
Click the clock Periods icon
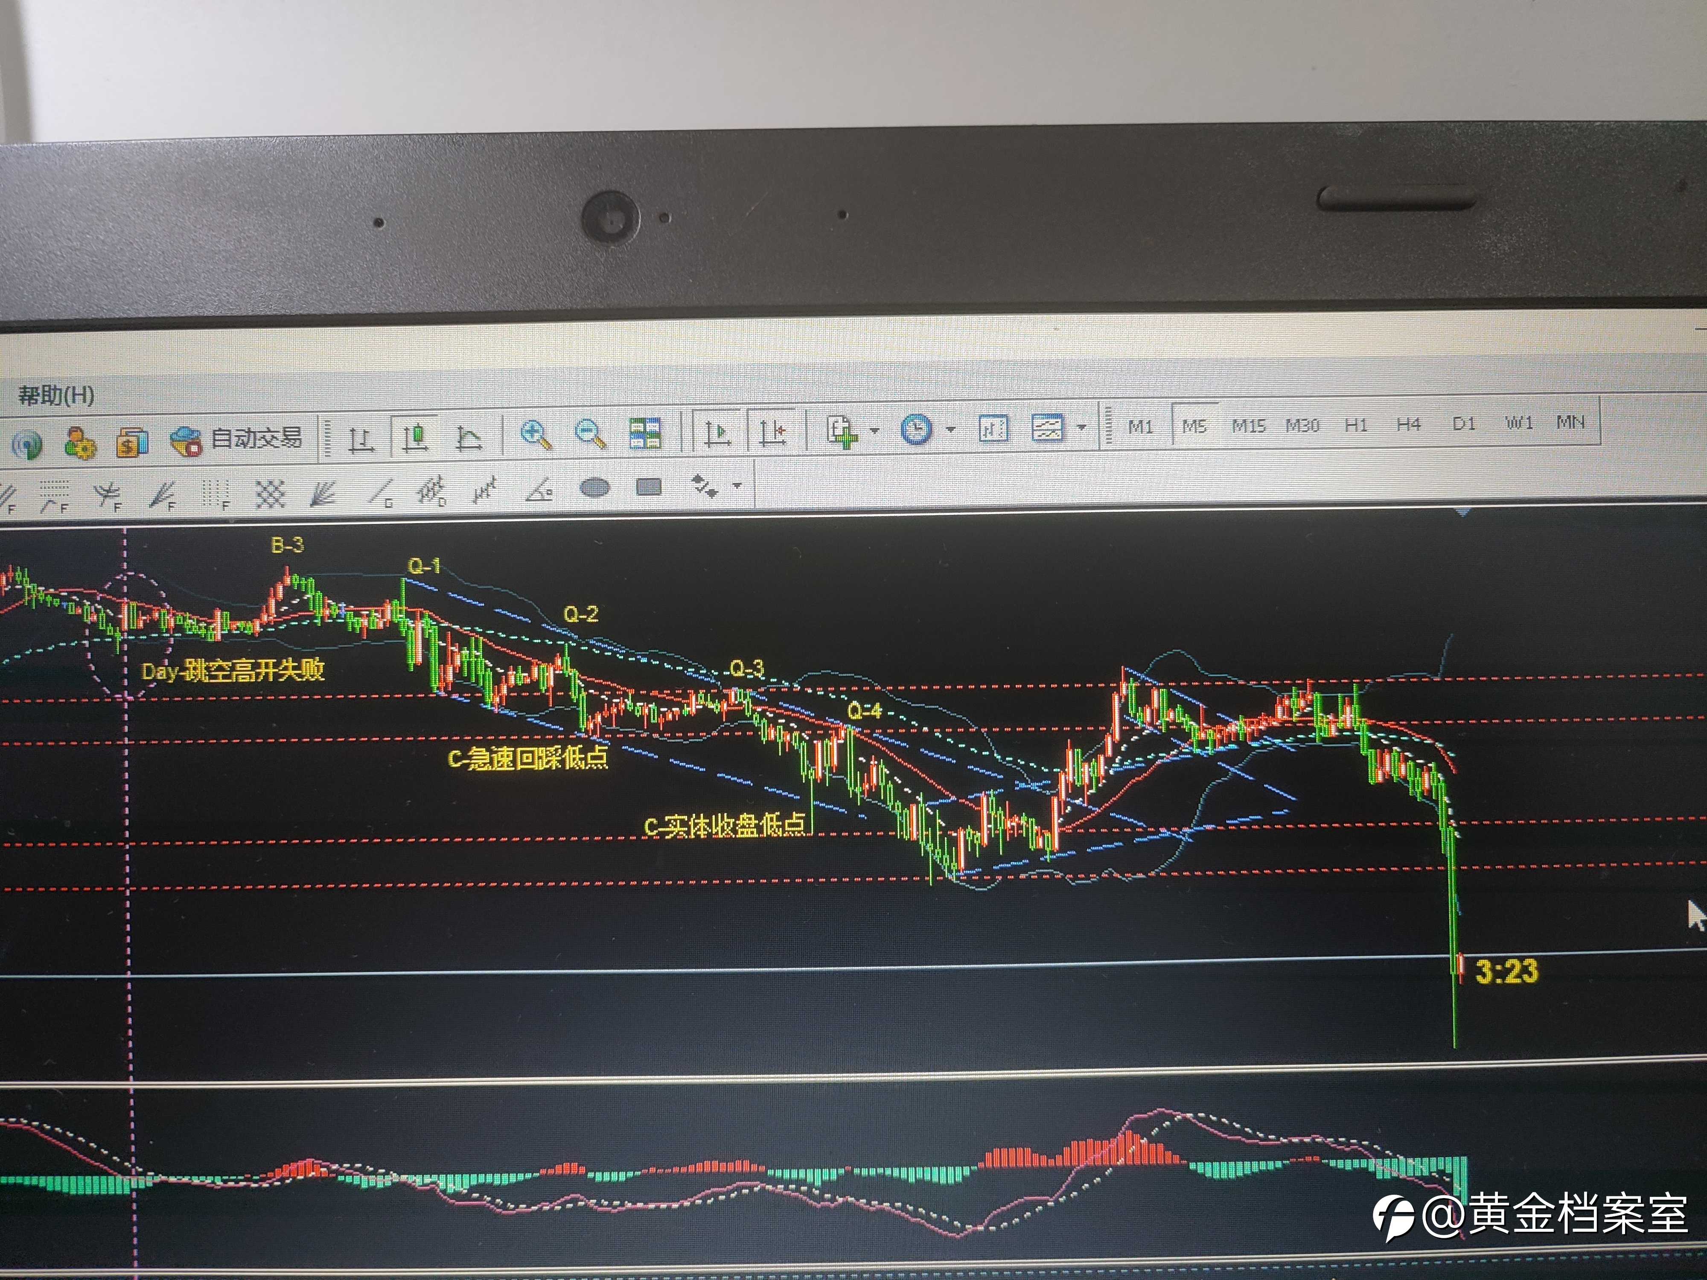coord(916,429)
